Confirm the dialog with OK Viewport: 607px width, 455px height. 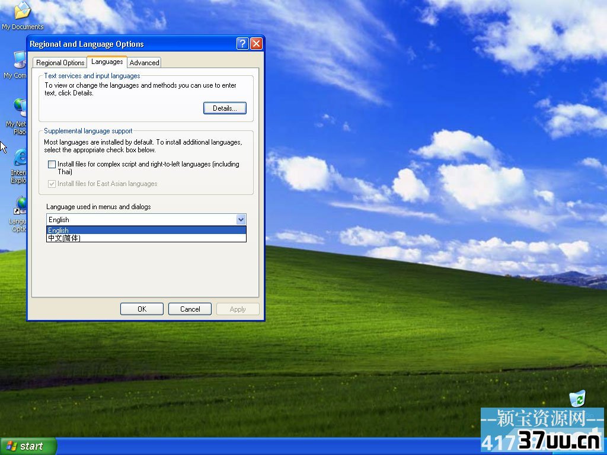pos(142,309)
